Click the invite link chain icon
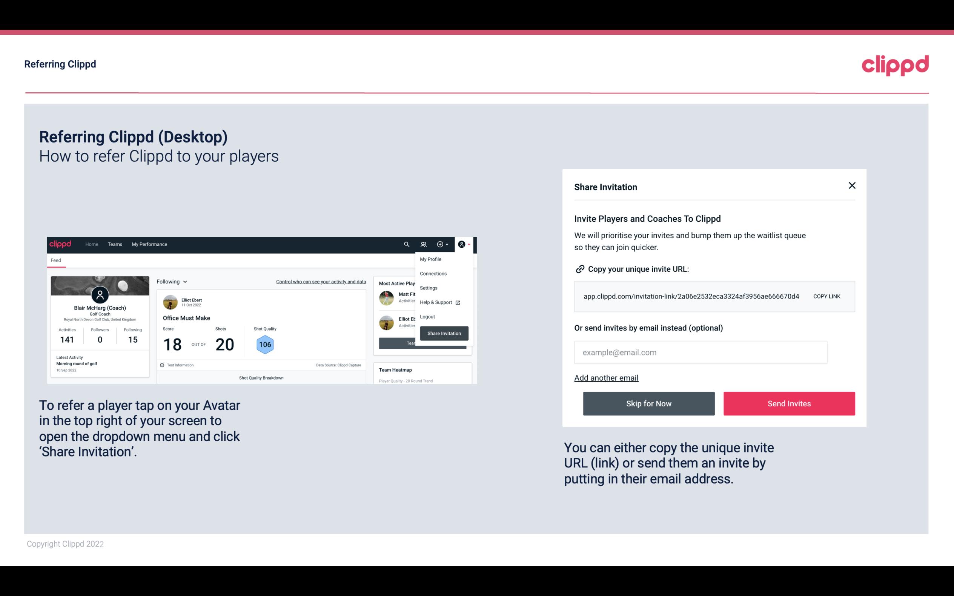This screenshot has height=596, width=954. 579,268
